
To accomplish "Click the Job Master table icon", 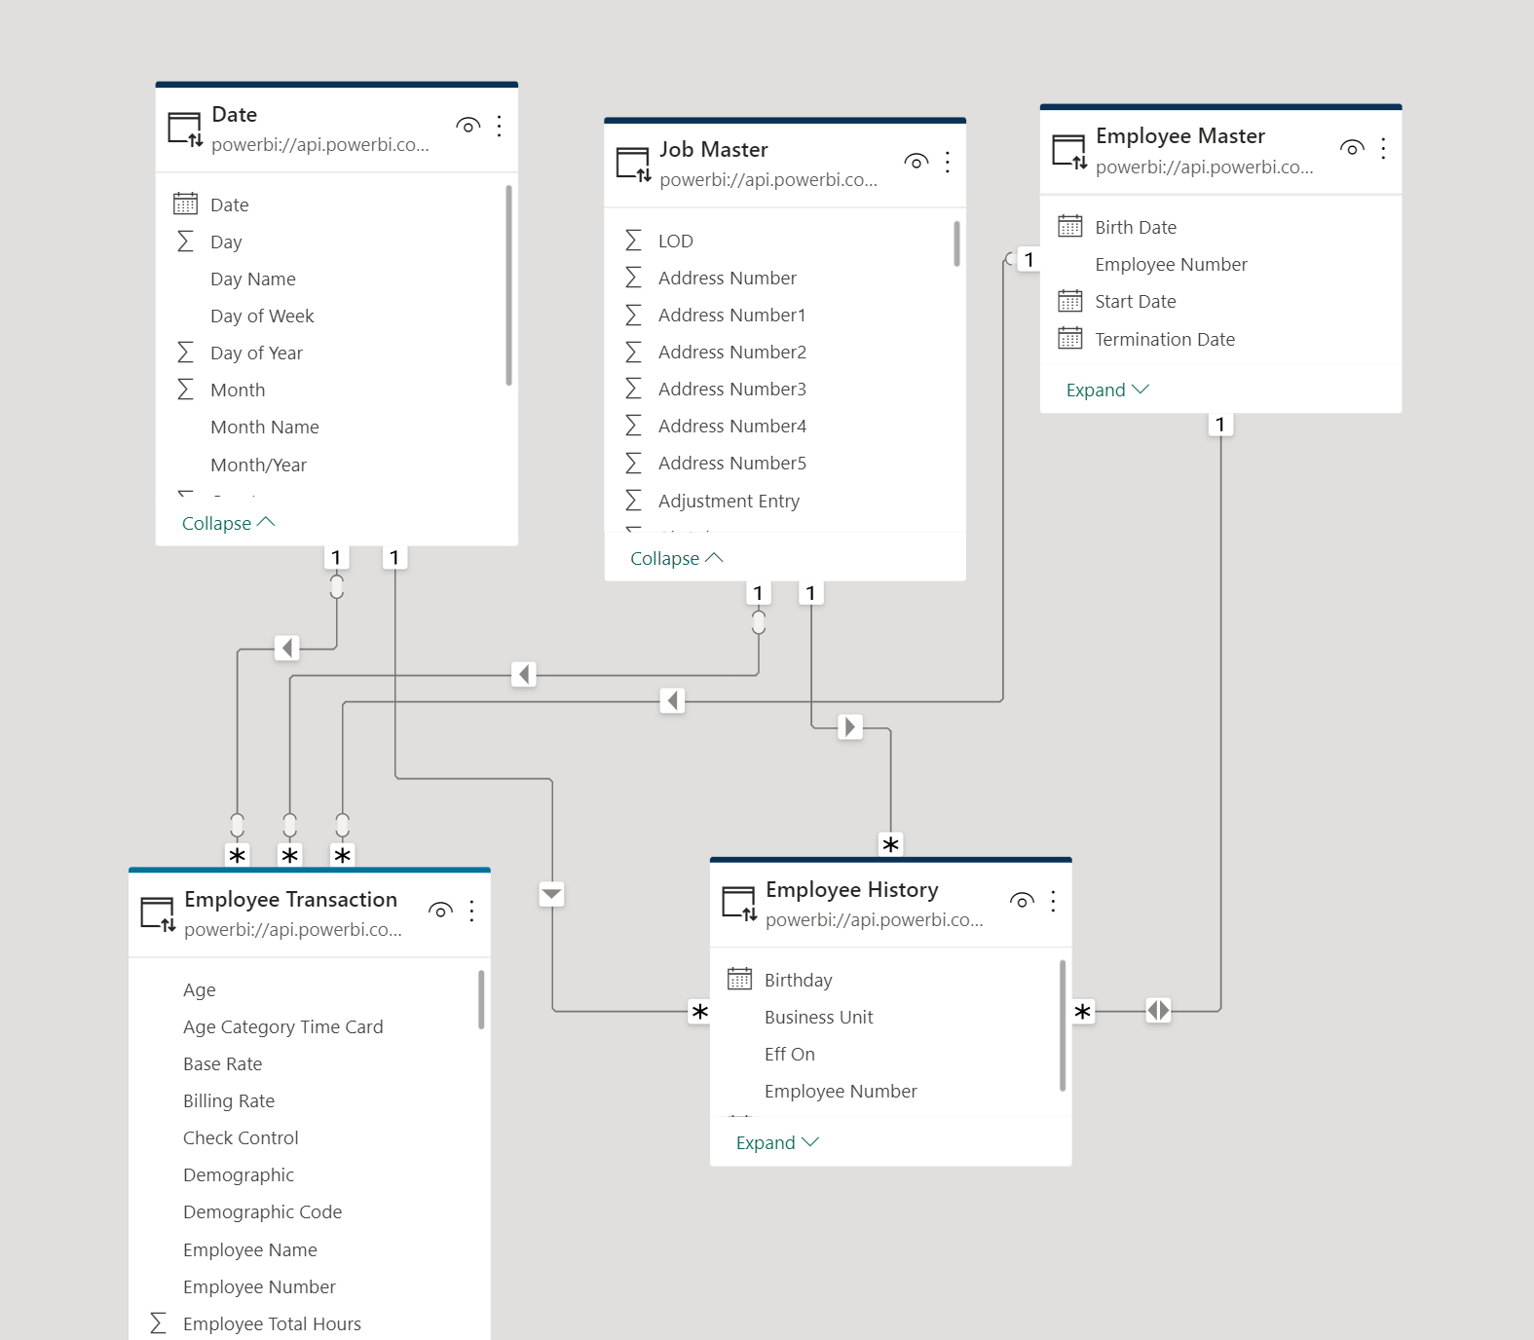I will (x=633, y=164).
